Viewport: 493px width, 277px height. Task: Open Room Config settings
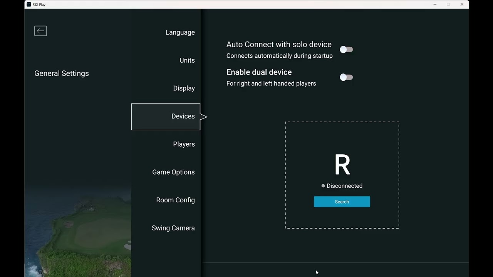point(175,200)
